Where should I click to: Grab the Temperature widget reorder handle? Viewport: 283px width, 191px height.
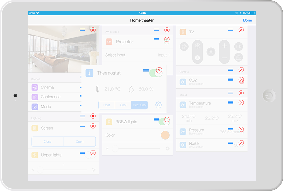(230, 103)
